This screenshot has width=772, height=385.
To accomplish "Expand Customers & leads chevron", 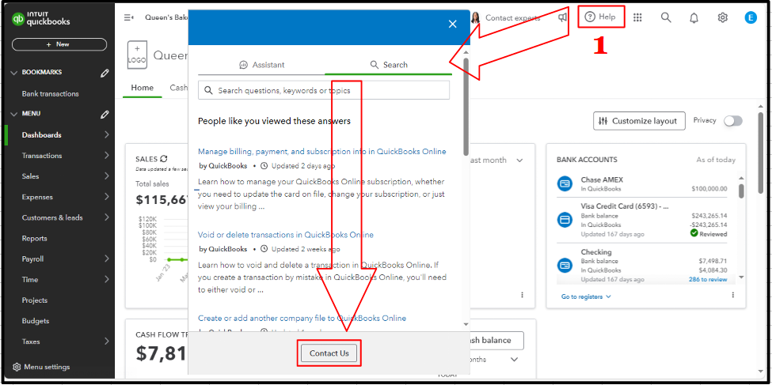I will tap(107, 217).
